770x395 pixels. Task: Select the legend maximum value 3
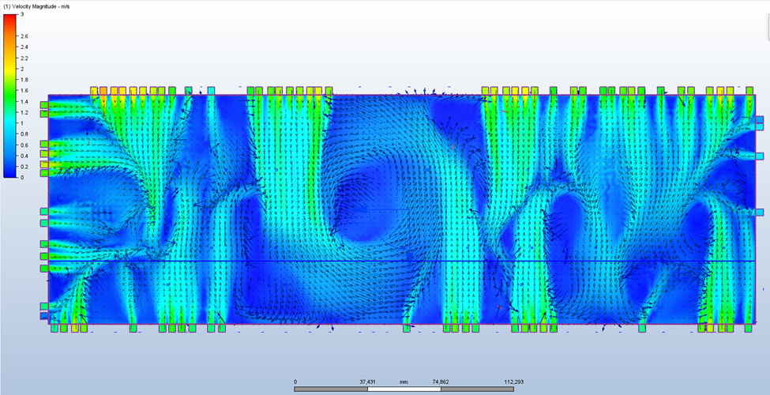point(23,14)
